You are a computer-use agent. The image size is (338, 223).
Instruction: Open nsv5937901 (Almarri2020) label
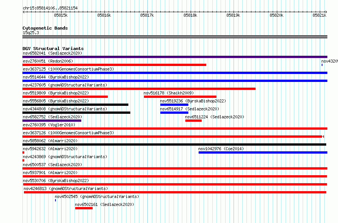tap(50, 173)
